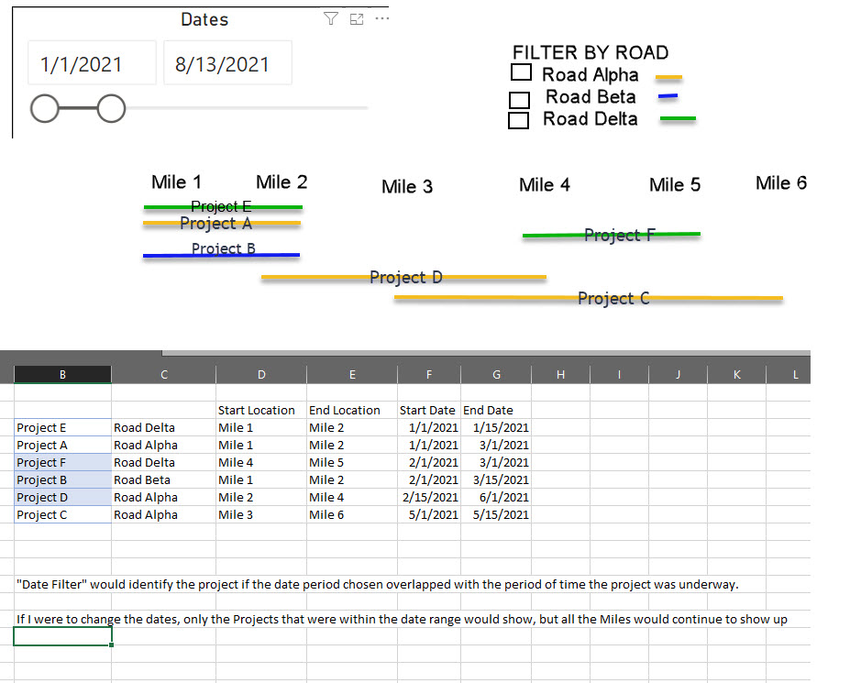Image resolution: width=850 pixels, height=683 pixels.
Task: Click the End Location header cell
Action: (x=352, y=410)
